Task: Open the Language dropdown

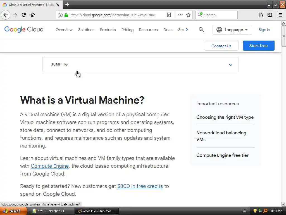Action: click(232, 30)
